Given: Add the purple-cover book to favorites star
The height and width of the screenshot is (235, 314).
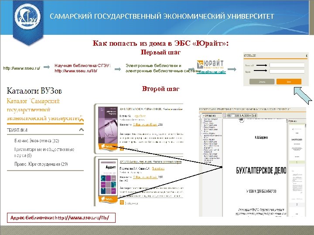Looking at the screenshot, I should coord(122,148).
